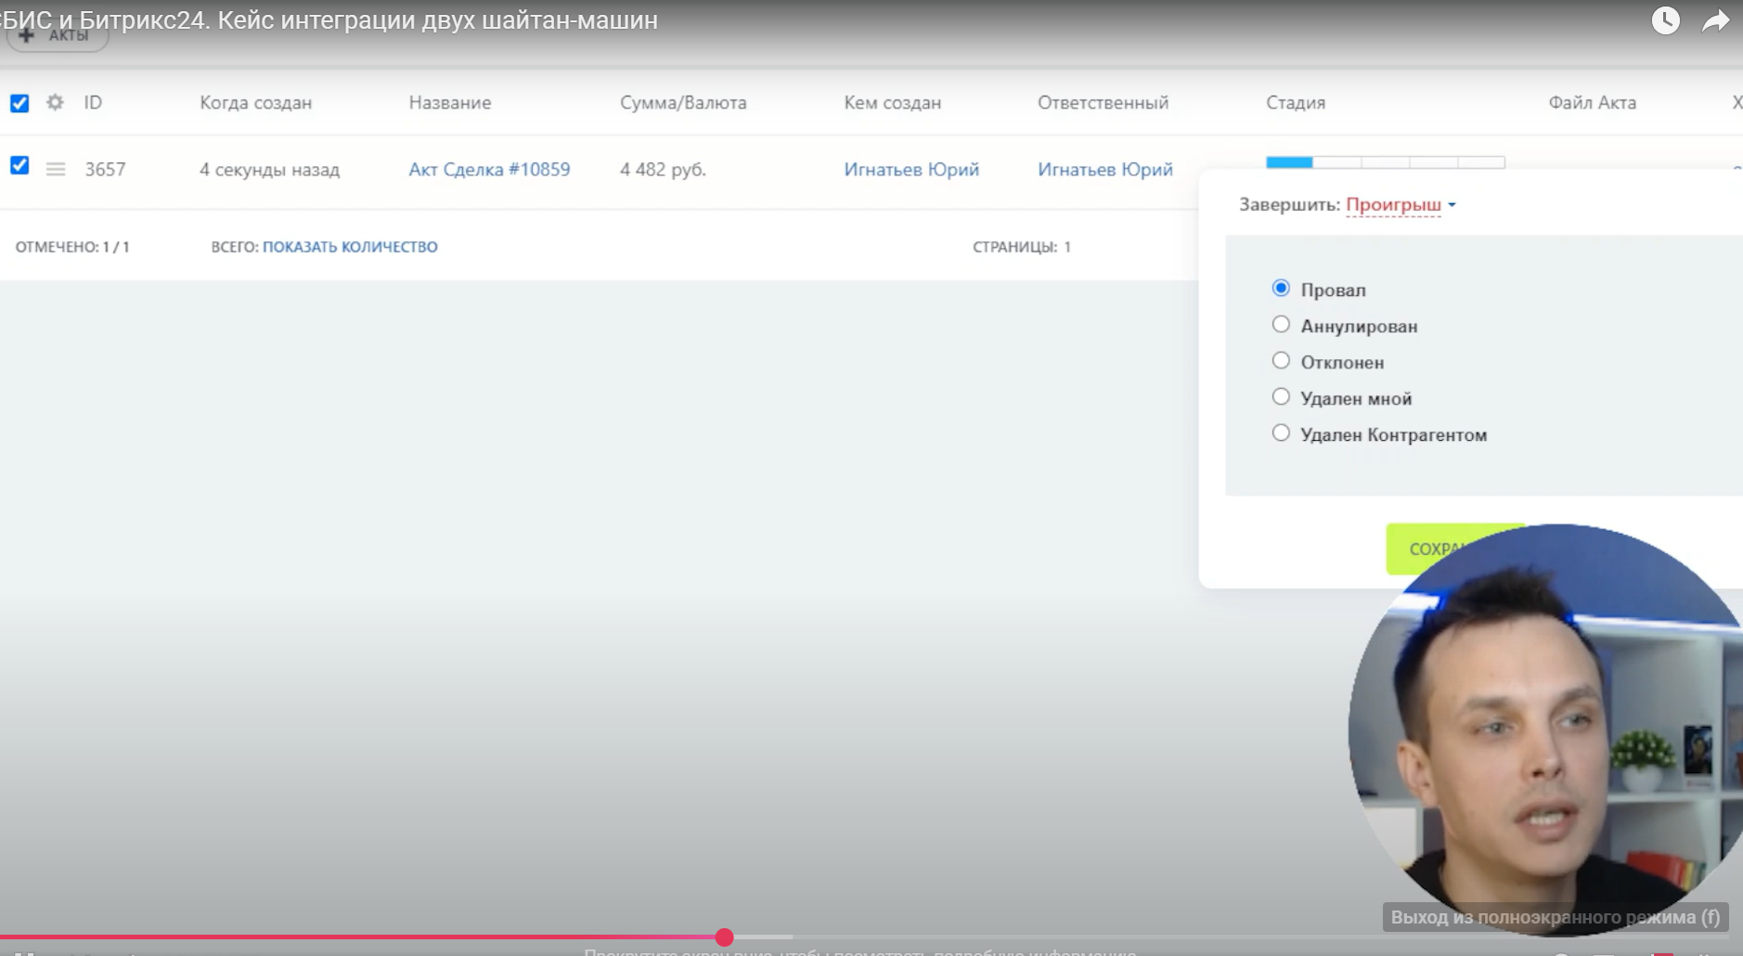Open the Проигрыш completion dropdown

pos(1401,204)
